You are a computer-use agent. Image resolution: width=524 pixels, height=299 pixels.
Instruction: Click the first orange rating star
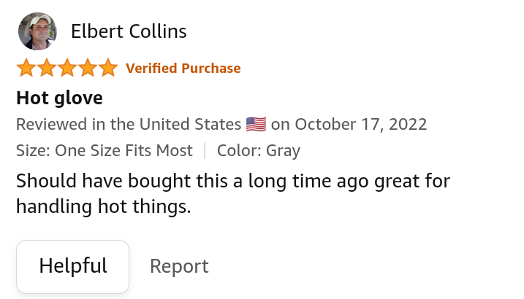click(26, 69)
